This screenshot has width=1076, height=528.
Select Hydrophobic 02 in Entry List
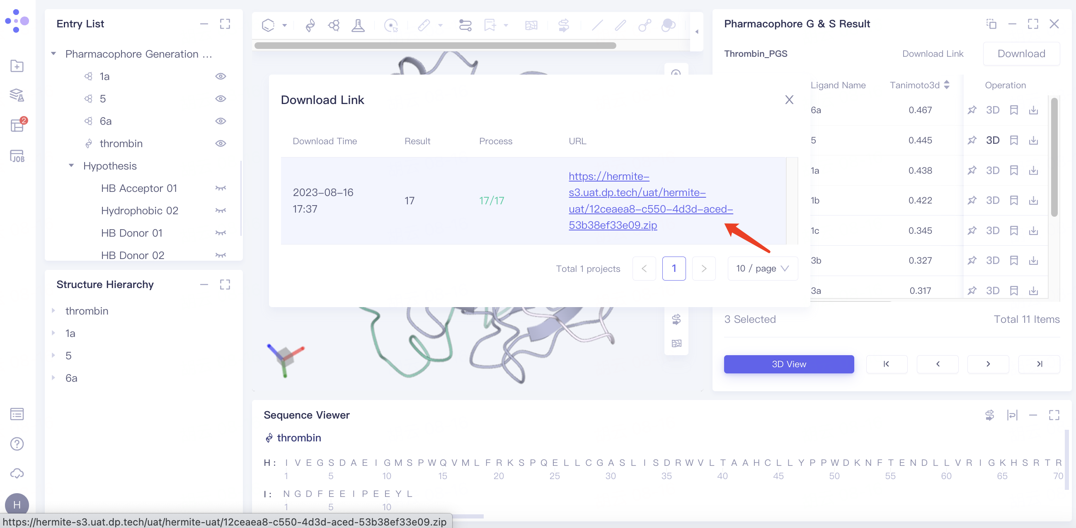pos(140,211)
